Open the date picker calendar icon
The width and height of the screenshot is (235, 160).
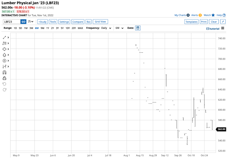138,28
